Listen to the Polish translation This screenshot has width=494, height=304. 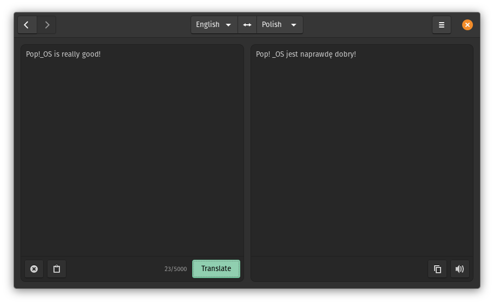(x=460, y=269)
